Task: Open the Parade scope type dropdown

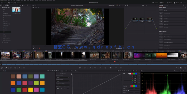Action: 177,71
